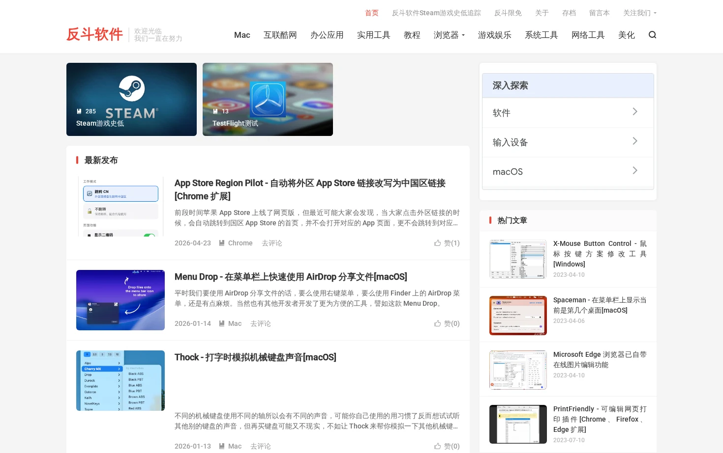
Task: Open Spaceman hot article link
Action: point(600,305)
